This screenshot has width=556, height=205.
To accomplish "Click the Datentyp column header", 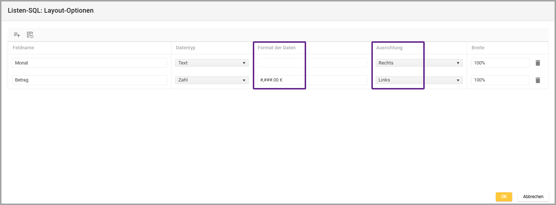I will point(186,48).
